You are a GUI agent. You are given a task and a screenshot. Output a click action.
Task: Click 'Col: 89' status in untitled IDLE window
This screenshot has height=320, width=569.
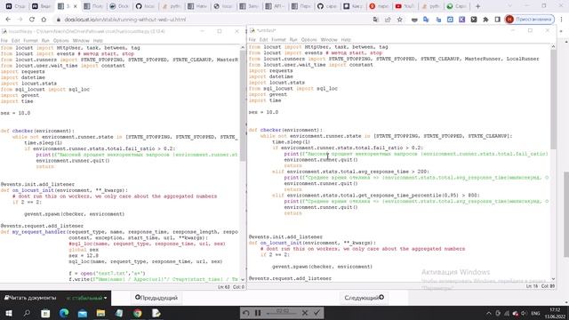tap(548, 286)
